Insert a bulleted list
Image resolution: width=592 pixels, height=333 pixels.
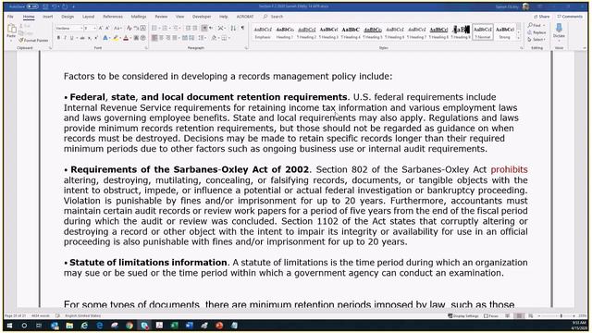pyautogui.click(x=154, y=29)
